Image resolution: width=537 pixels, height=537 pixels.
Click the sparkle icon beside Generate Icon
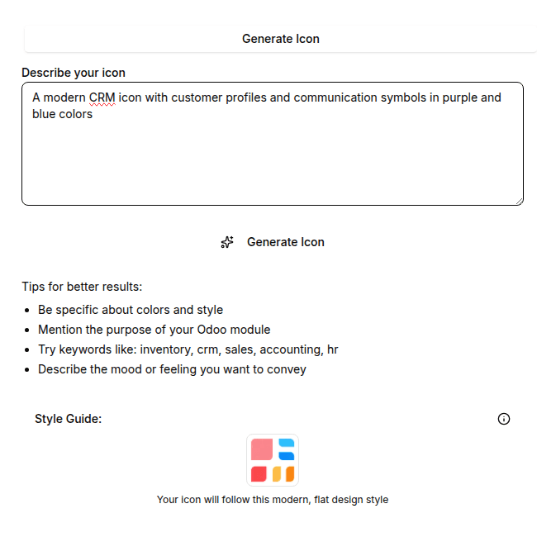[227, 242]
